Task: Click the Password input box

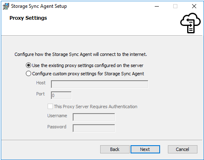Action: [94, 128]
